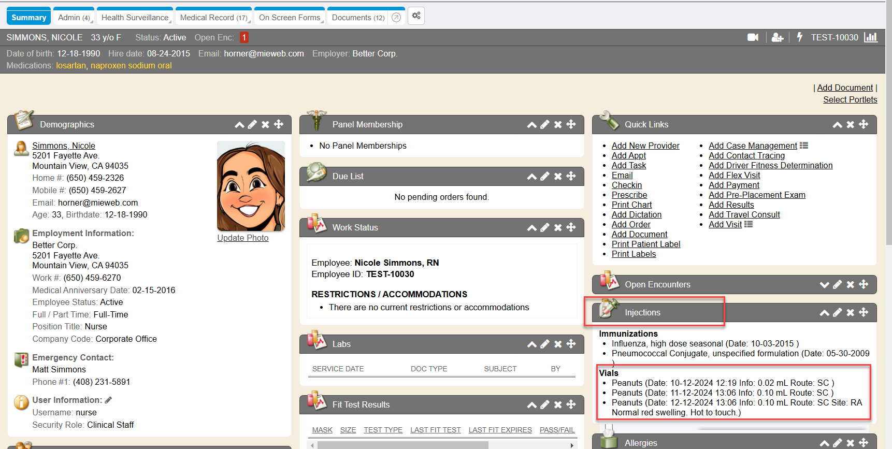Image resolution: width=892 pixels, height=449 pixels.
Task: Click pencil icon next to User Information
Action: pyautogui.click(x=108, y=400)
